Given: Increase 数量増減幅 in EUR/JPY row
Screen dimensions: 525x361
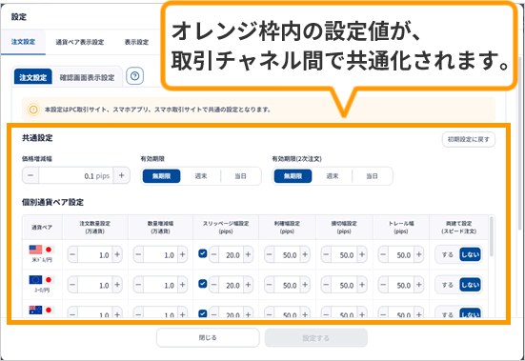Looking at the screenshot, I should 183,285.
